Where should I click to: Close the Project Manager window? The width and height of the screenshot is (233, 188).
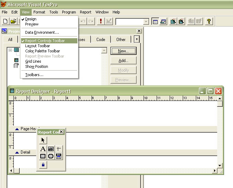139,31
